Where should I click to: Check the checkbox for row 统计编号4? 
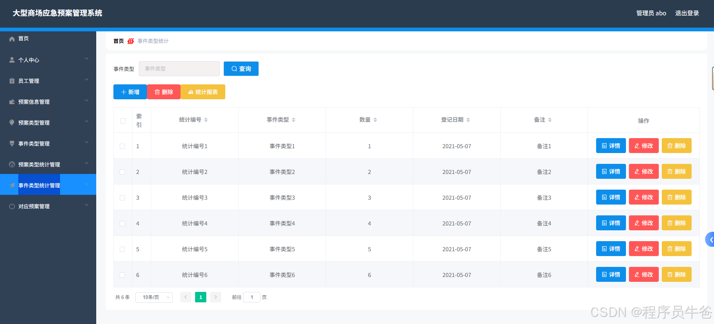pos(122,224)
